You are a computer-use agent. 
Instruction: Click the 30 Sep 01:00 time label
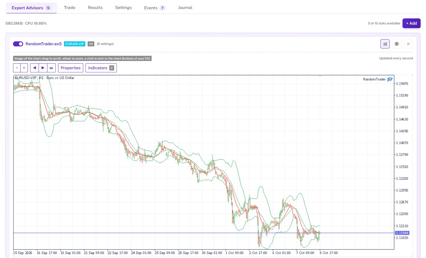tap(212, 253)
